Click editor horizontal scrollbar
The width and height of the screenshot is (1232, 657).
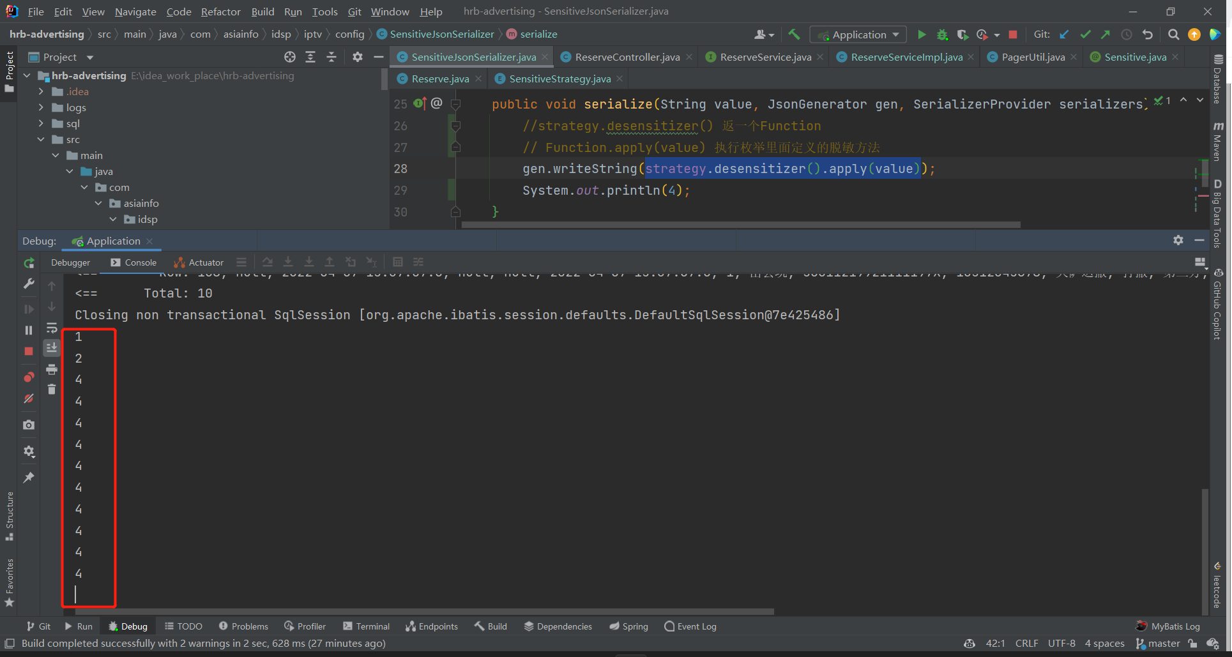coord(741,225)
